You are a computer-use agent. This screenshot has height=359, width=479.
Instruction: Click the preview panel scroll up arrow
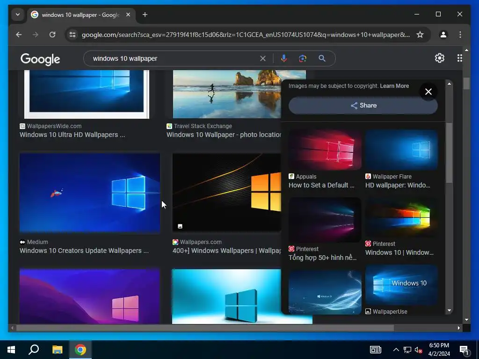point(449,84)
